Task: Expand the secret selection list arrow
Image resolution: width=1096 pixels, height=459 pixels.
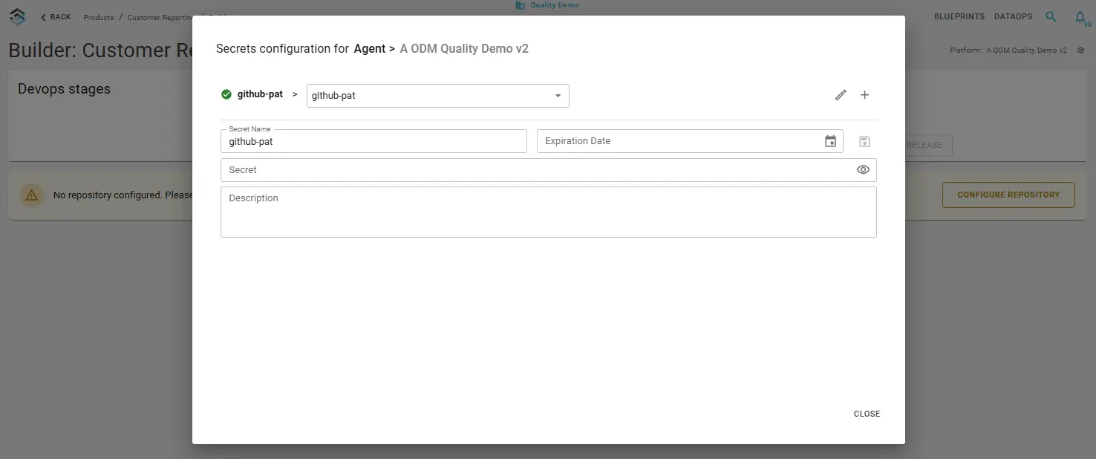Action: coord(558,95)
